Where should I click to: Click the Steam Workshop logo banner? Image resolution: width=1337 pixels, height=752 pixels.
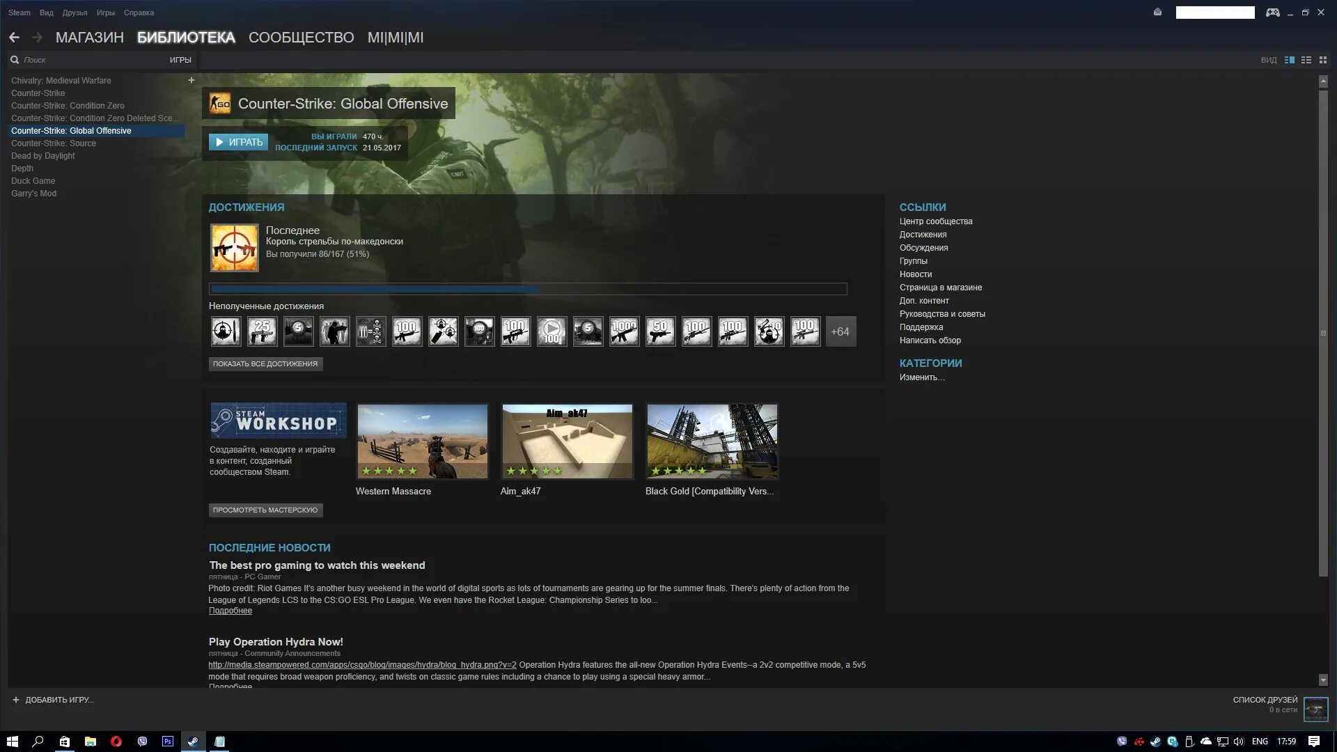point(279,421)
